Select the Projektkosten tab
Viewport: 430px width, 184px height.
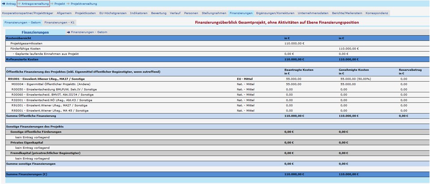pos(85,13)
